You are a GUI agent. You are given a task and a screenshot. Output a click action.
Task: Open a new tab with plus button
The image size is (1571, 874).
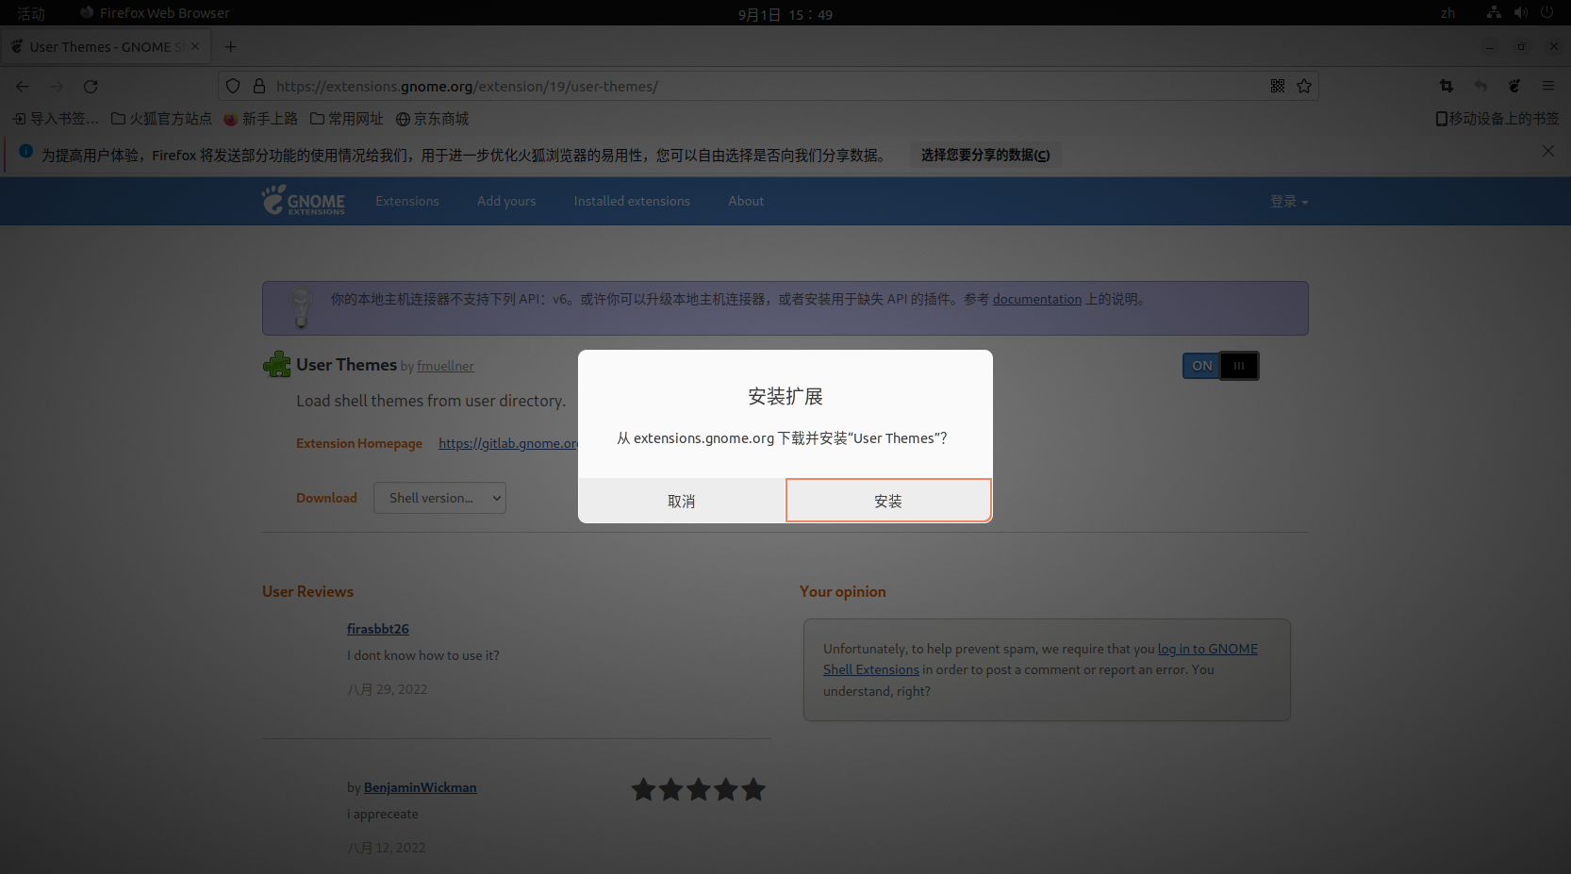point(230,46)
